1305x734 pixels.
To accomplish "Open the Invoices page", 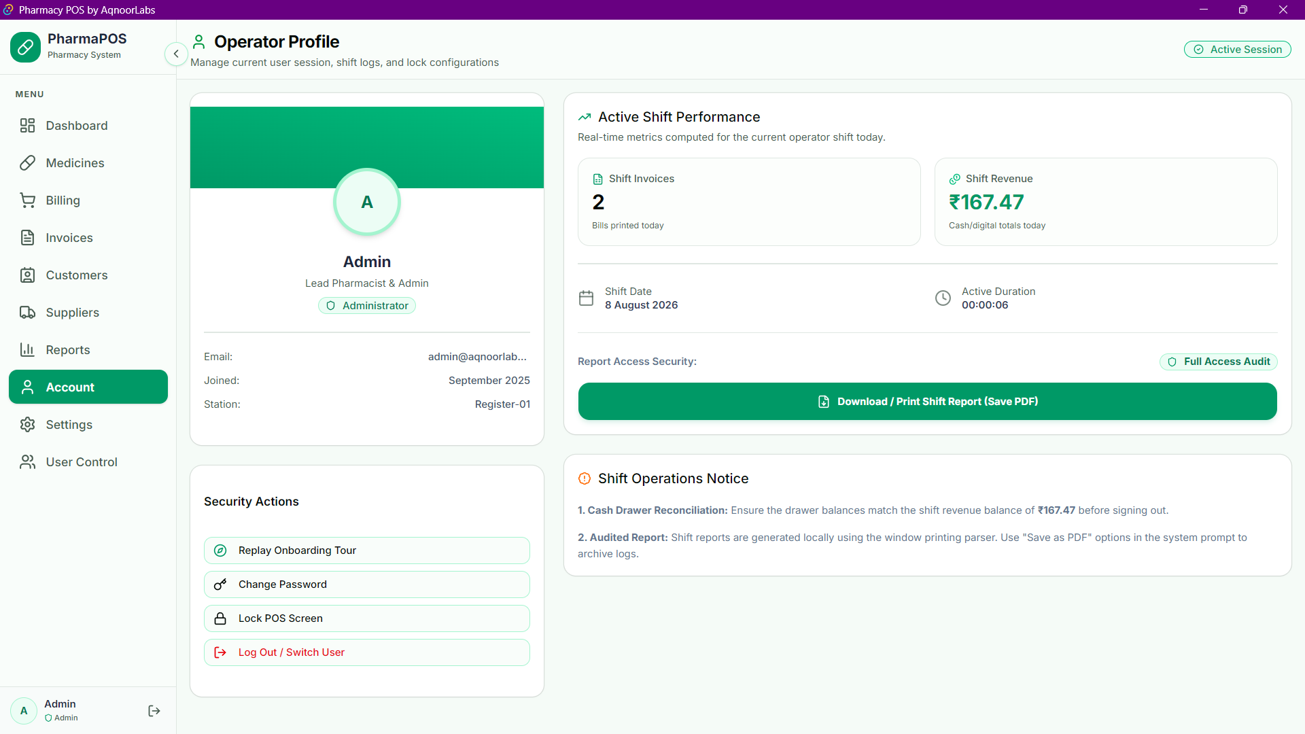I will (x=88, y=238).
